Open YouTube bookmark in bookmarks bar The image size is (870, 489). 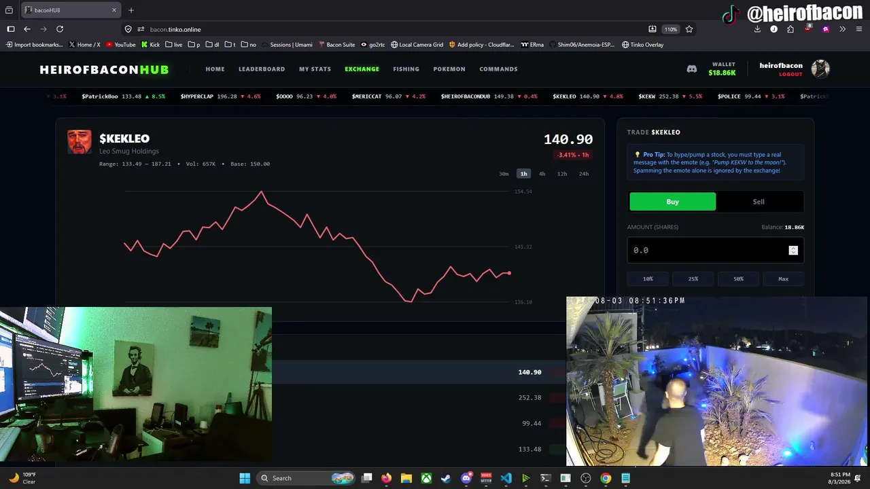coord(121,45)
